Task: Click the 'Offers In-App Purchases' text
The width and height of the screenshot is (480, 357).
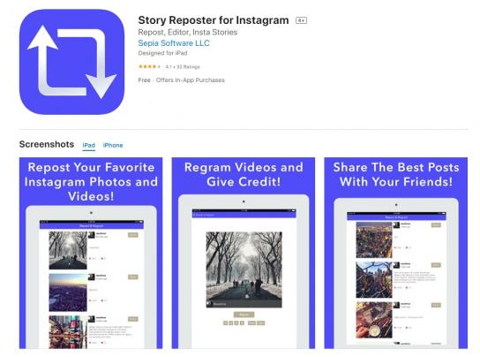Action: click(x=190, y=80)
